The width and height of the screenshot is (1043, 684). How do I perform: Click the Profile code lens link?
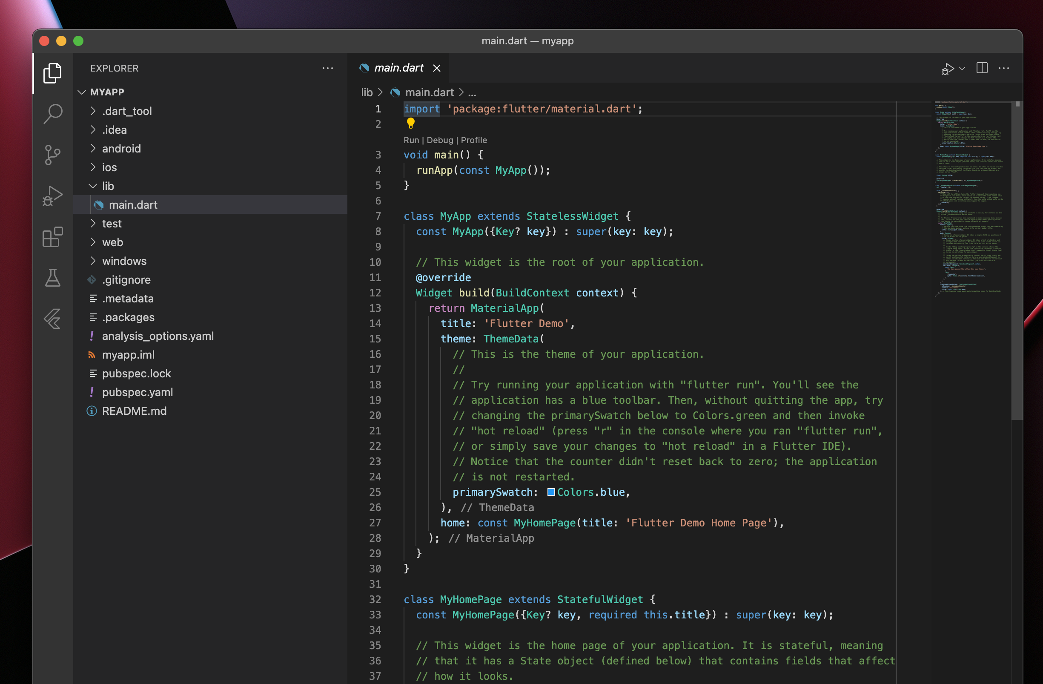pyautogui.click(x=474, y=140)
